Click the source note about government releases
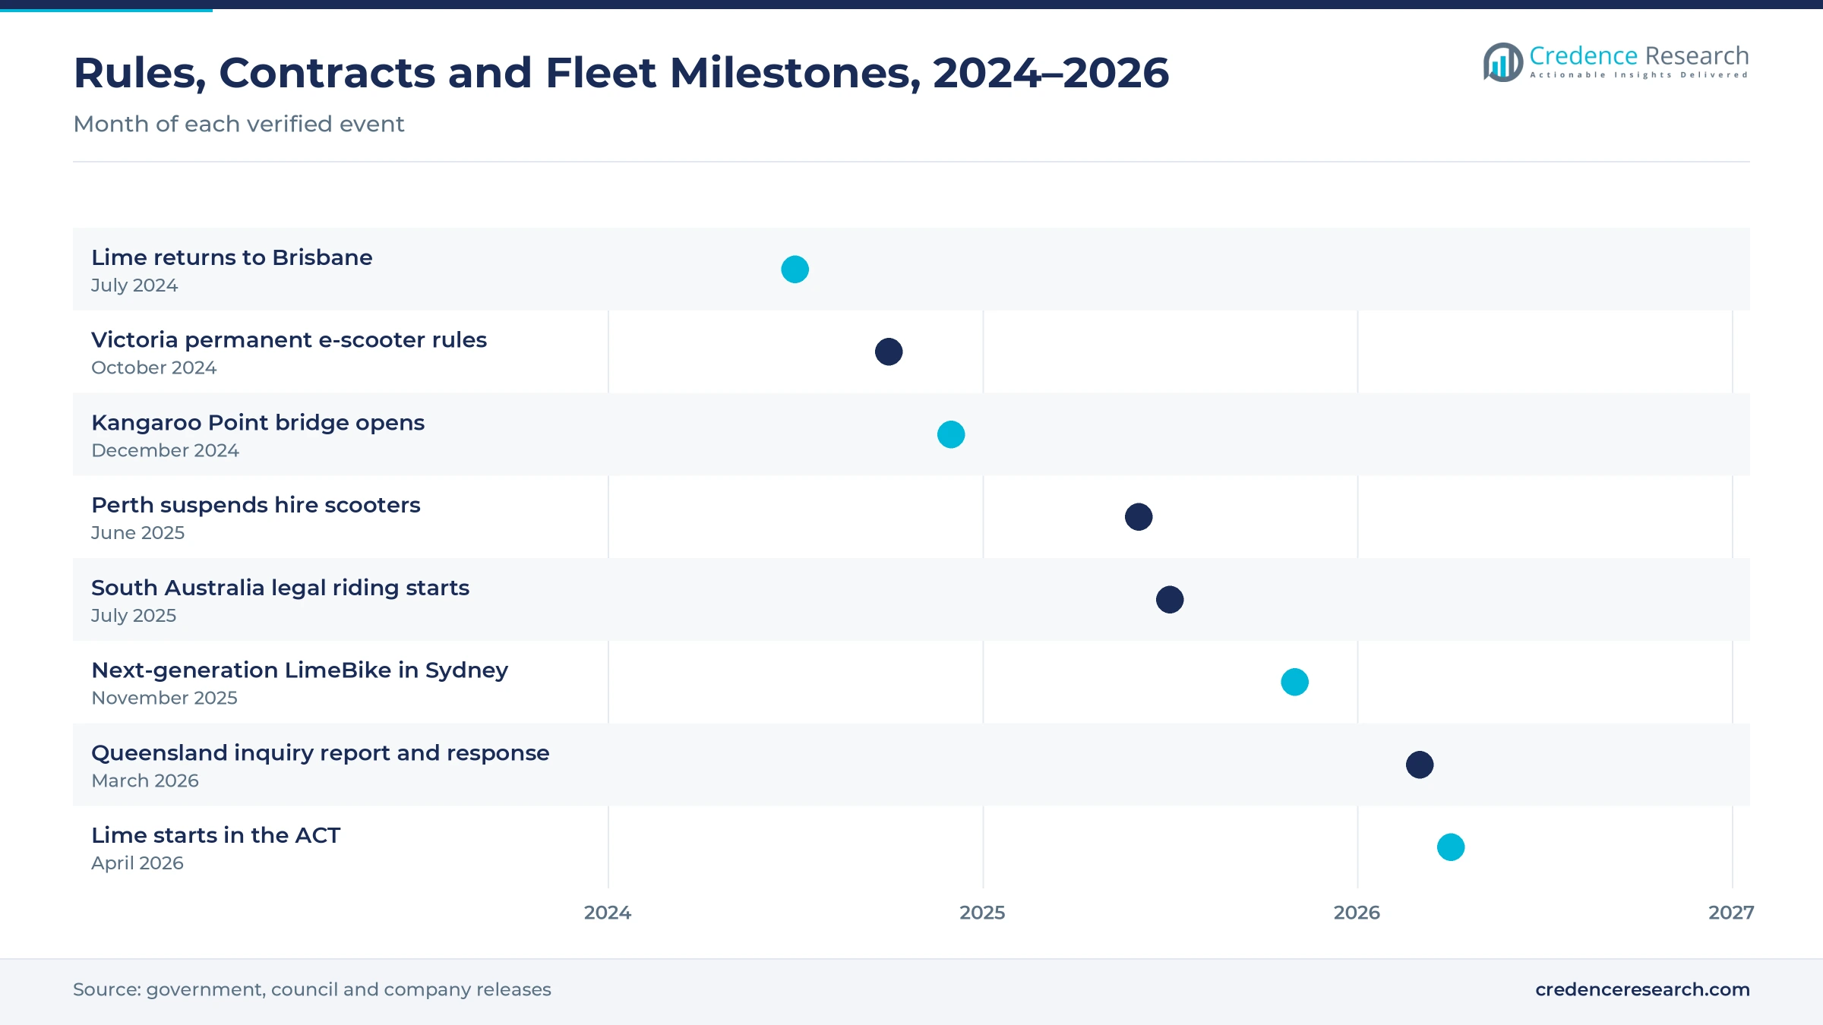 [x=311, y=989]
